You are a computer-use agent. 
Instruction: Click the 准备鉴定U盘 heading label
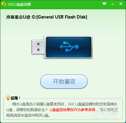coord(18,17)
